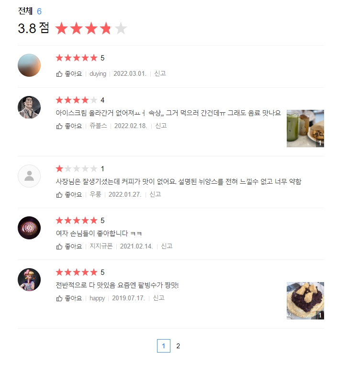This screenshot has height=366, width=337.
Task: Open 우룽 default gray profile avatar
Action: [x=29, y=176]
